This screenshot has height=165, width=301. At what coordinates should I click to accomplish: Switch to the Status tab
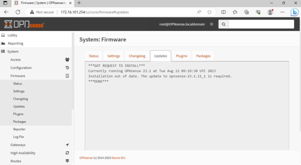tap(94, 56)
